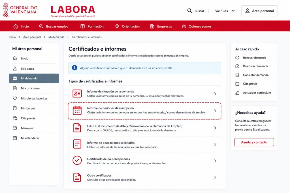Click Renovar demanda quick access
Viewport: 290px width, 193px height.
(251, 58)
